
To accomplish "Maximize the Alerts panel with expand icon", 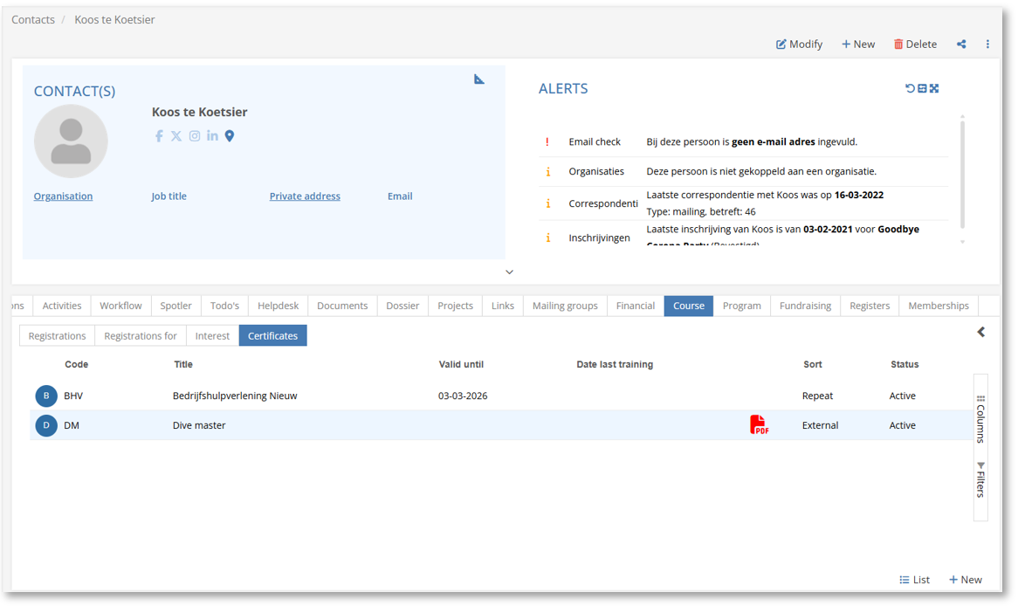I will [x=934, y=88].
